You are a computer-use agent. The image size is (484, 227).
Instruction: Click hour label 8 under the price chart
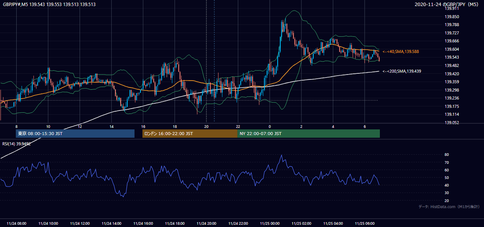coord(16,126)
